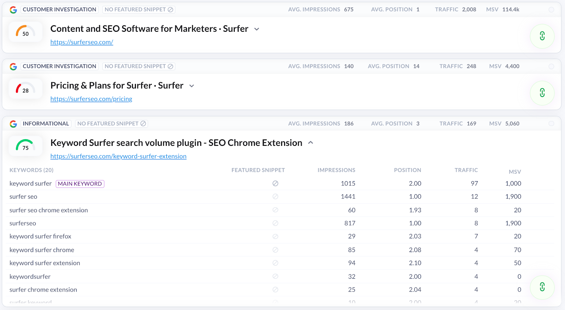Click the featured snippet icon for keyword surfer row
The width and height of the screenshot is (565, 310).
275,183
